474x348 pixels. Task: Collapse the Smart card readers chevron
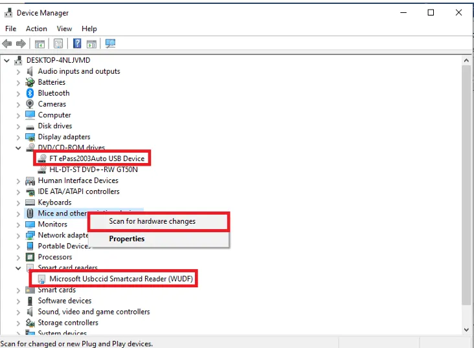click(18, 268)
